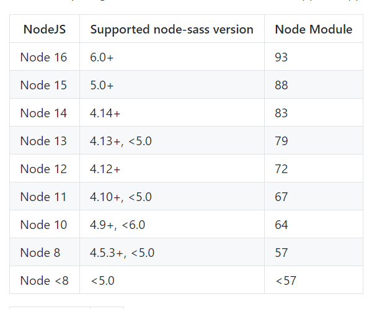Select the Node 15 cell

pos(43,85)
